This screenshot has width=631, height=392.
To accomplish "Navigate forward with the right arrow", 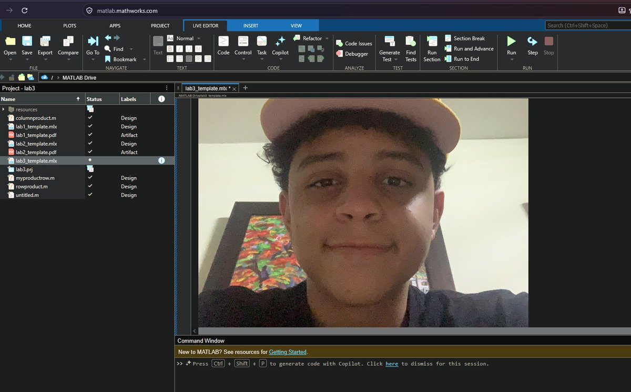I will (x=117, y=38).
